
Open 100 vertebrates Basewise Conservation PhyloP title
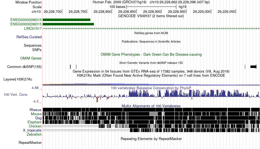click(151, 88)
